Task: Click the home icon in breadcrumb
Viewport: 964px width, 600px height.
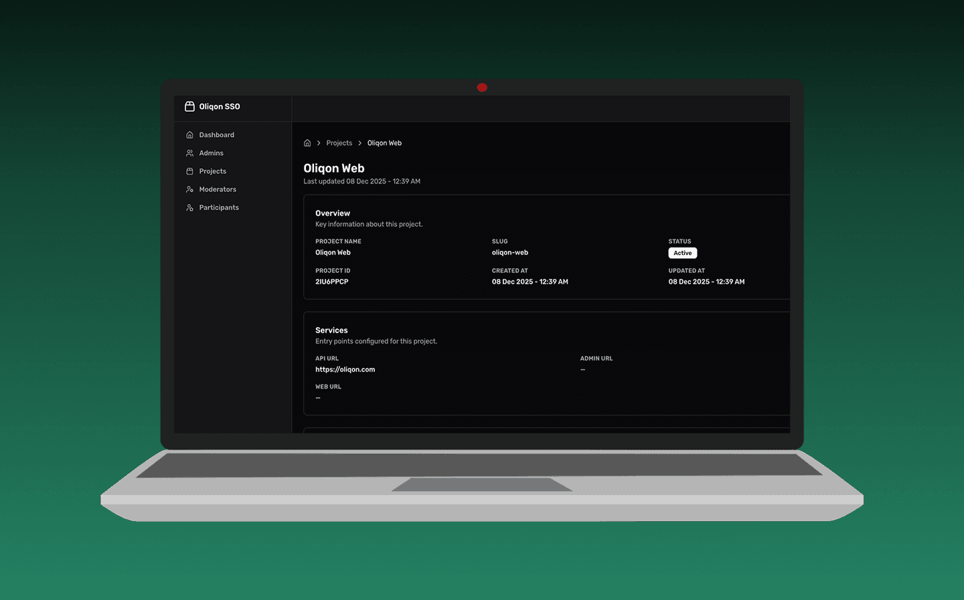Action: click(x=307, y=143)
